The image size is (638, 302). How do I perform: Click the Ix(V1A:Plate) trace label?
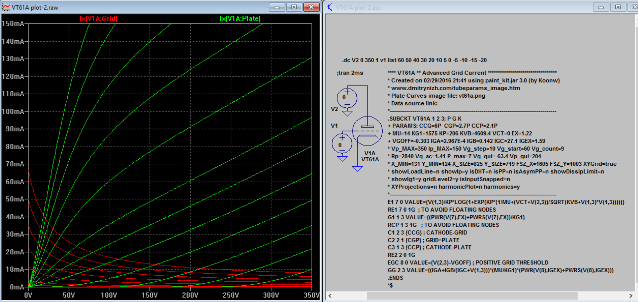[x=240, y=19]
